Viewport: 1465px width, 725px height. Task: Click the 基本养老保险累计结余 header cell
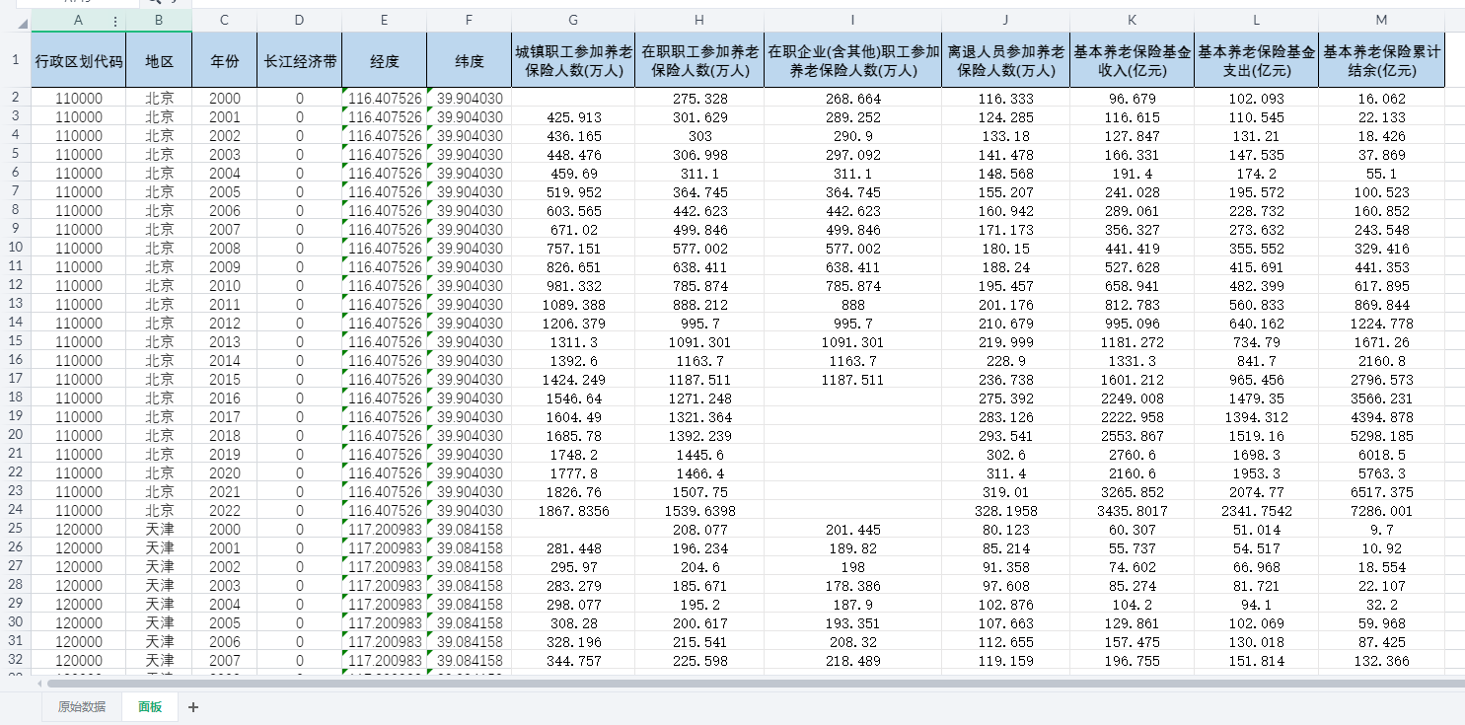[x=1382, y=60]
